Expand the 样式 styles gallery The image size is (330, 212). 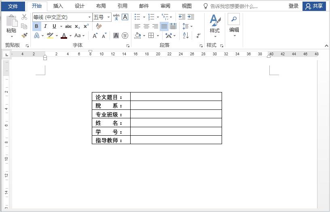[x=214, y=26]
